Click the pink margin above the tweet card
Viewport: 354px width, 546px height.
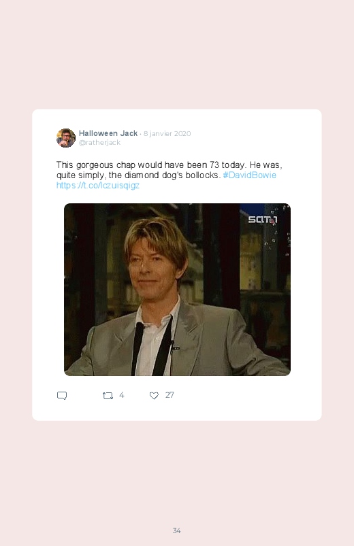pyautogui.click(x=177, y=56)
